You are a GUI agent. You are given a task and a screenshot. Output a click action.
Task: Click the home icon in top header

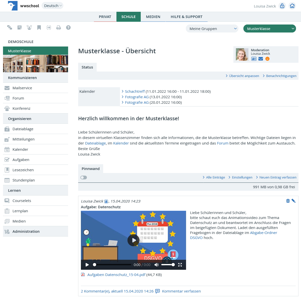tap(292, 6)
